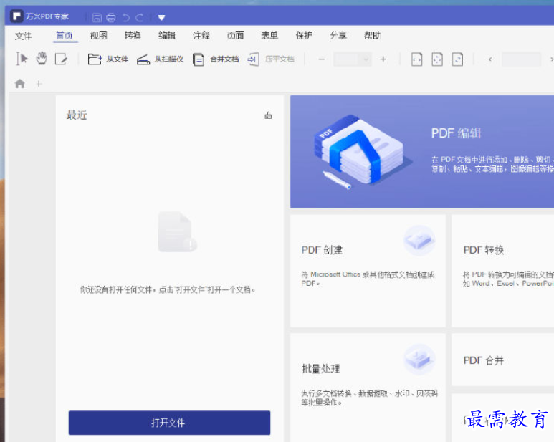
Task: Activate the Hand pan tool
Action: click(x=42, y=58)
